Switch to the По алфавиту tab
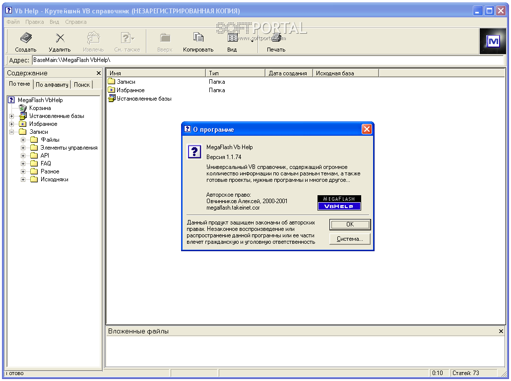This screenshot has width=511, height=381. (52, 85)
